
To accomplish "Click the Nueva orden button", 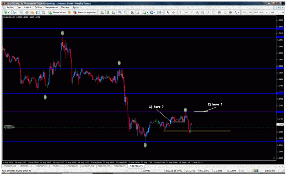I will [57, 12].
